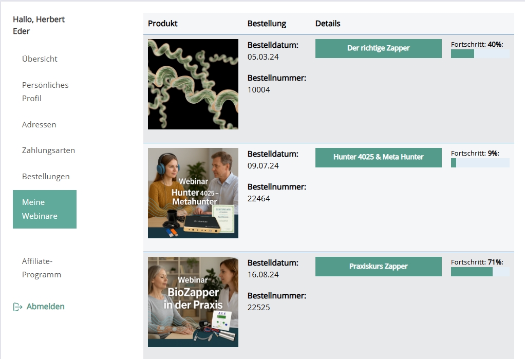The width and height of the screenshot is (525, 359).
Task: Click the Abmelden logout link
Action: (x=45, y=307)
